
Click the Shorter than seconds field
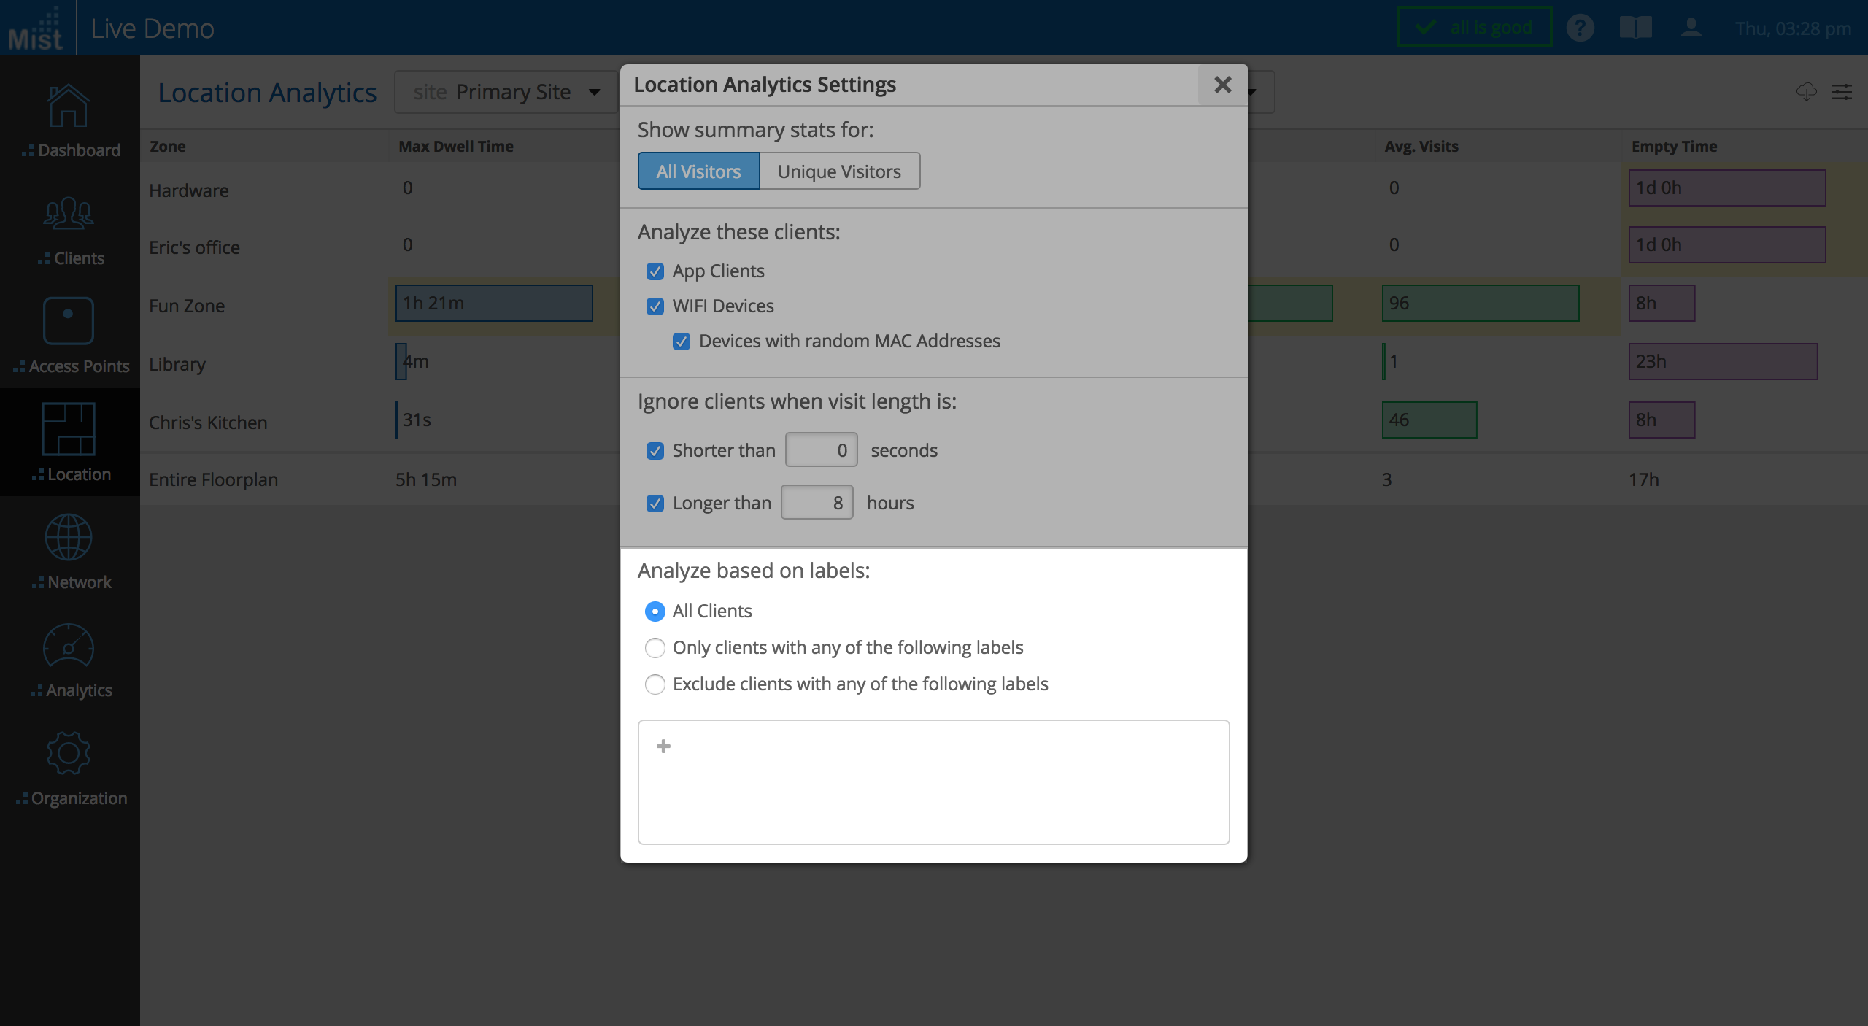(821, 450)
